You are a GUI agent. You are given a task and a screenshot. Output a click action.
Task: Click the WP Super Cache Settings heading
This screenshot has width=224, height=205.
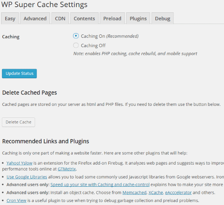44,5
